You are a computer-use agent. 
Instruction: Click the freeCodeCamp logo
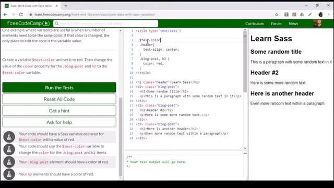point(28,23)
